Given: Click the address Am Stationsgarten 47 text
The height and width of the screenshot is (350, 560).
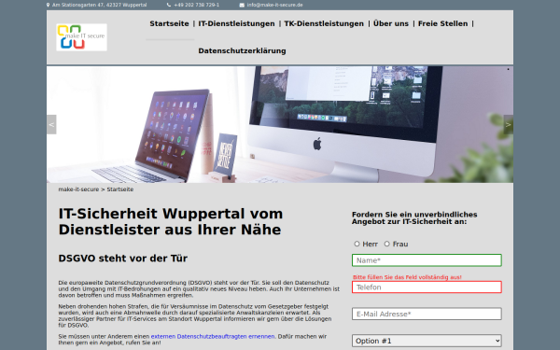Looking at the screenshot, I should [x=99, y=5].
